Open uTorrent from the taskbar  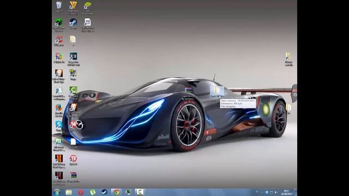coord(92,192)
